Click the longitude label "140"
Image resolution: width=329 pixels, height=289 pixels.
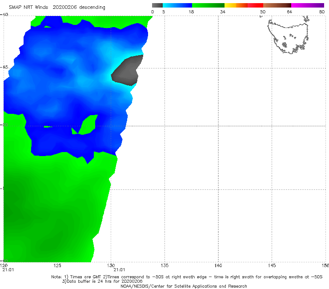218,265
